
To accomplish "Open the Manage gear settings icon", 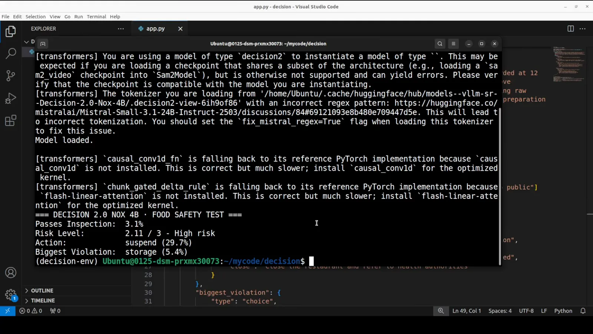I will (11, 295).
